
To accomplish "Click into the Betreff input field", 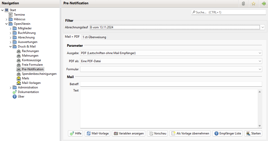I will [x=171, y=84].
